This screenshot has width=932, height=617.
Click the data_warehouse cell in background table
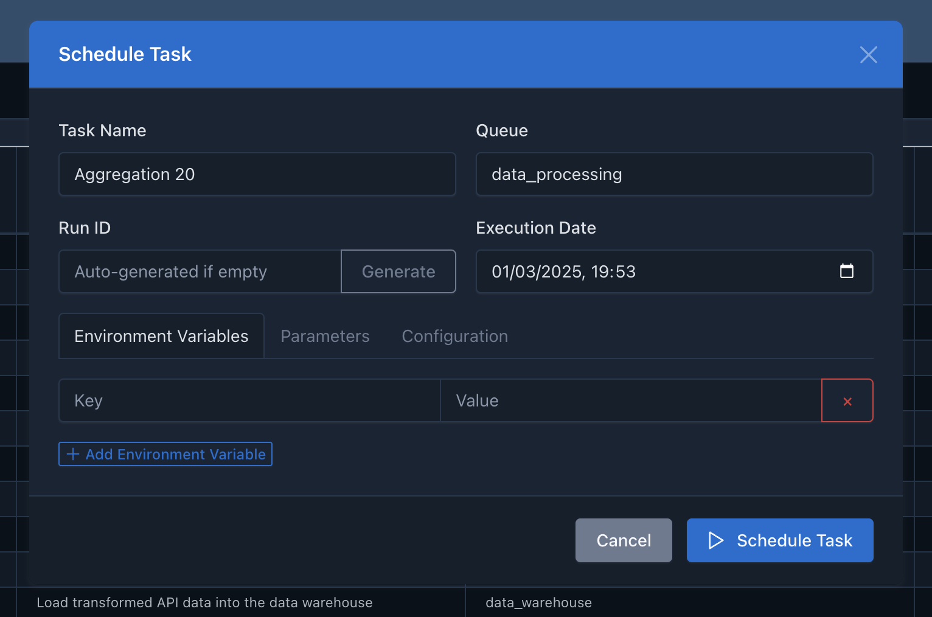pyautogui.click(x=538, y=602)
